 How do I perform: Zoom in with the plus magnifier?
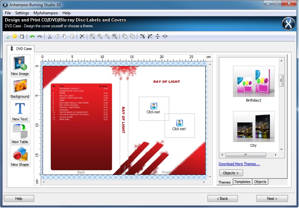(100, 36)
